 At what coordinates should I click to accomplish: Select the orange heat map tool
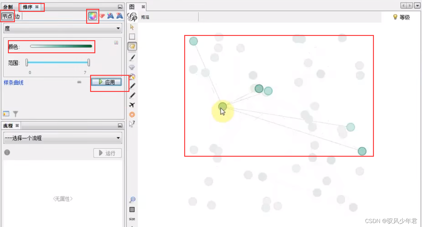click(132, 115)
